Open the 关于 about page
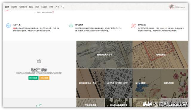The image size is (191, 110). (57, 7)
